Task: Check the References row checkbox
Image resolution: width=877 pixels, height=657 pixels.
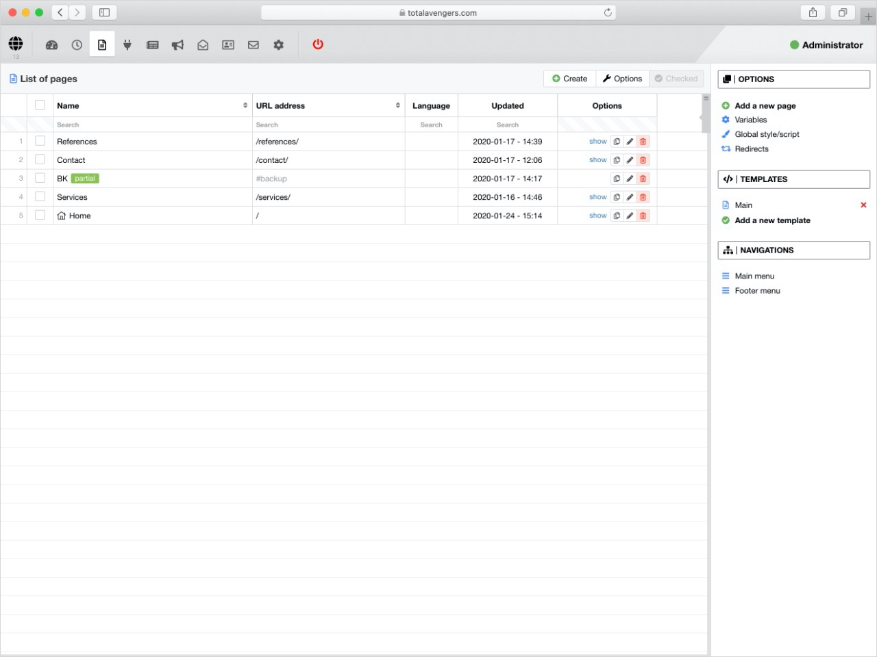Action: (x=40, y=141)
